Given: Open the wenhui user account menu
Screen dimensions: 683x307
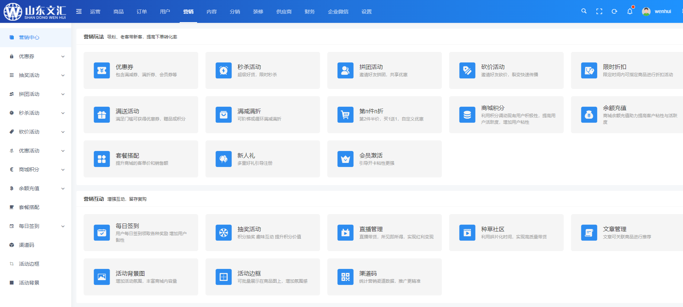Looking at the screenshot, I should point(663,11).
